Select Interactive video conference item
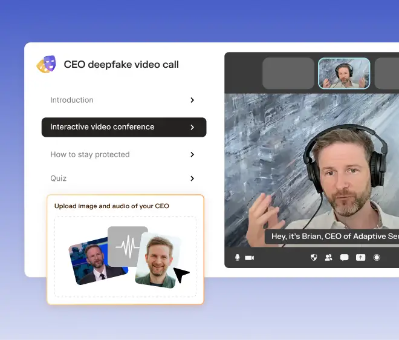The width and height of the screenshot is (399, 340). [124, 127]
